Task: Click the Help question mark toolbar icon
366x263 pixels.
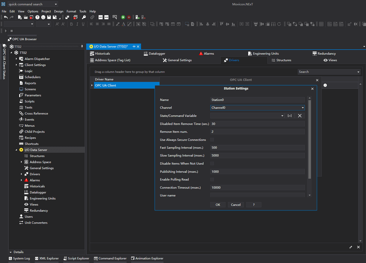Action: pyautogui.click(x=38, y=17)
